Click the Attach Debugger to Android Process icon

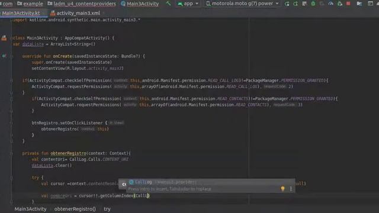pyautogui.click(x=339, y=4)
